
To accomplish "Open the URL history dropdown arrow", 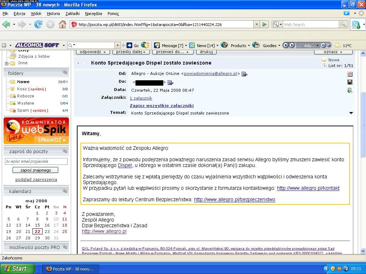I will [x=257, y=24].
